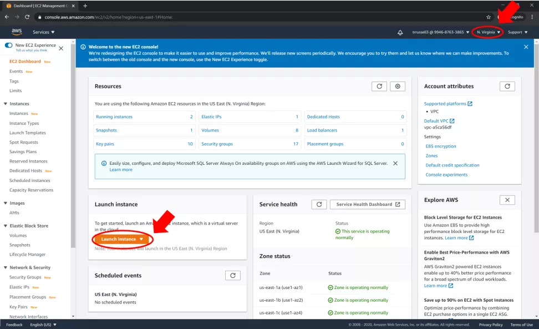Open the account name dropdown
539x329 pixels.
pyautogui.click(x=441, y=32)
